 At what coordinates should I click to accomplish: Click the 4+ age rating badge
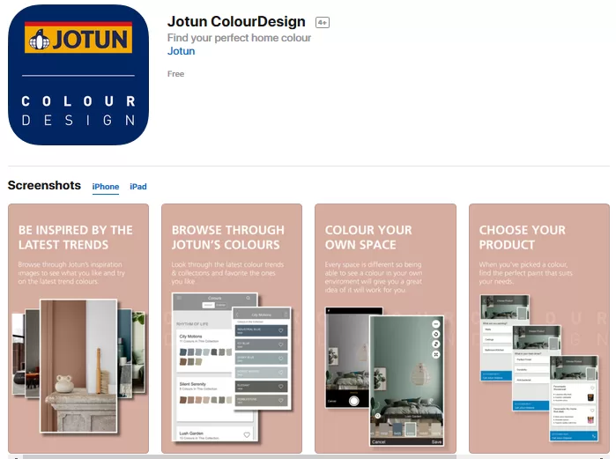click(322, 23)
